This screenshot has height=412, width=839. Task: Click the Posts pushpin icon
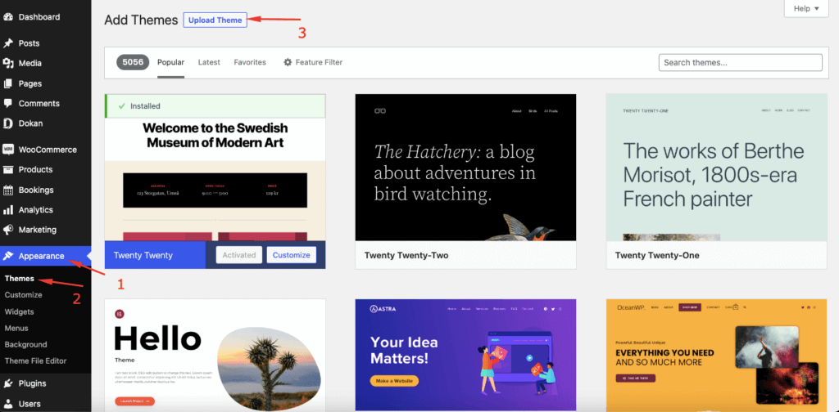click(x=8, y=43)
